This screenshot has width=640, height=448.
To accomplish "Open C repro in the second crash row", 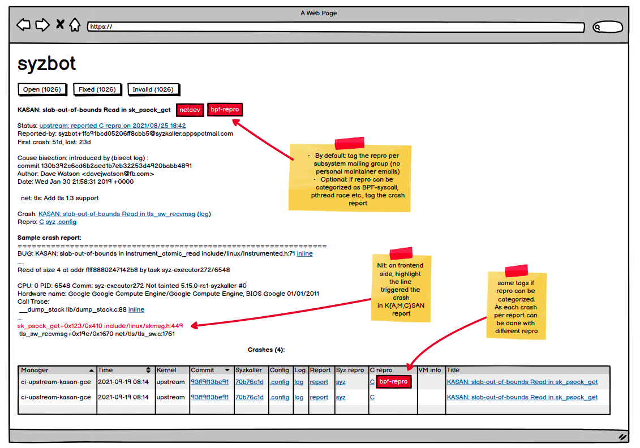I will 372,397.
